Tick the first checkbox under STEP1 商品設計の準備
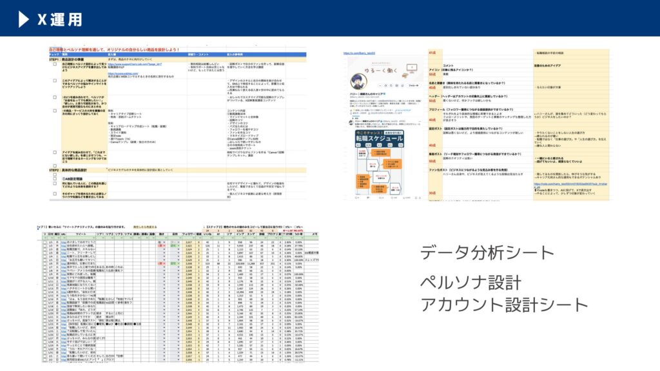 click(55, 65)
